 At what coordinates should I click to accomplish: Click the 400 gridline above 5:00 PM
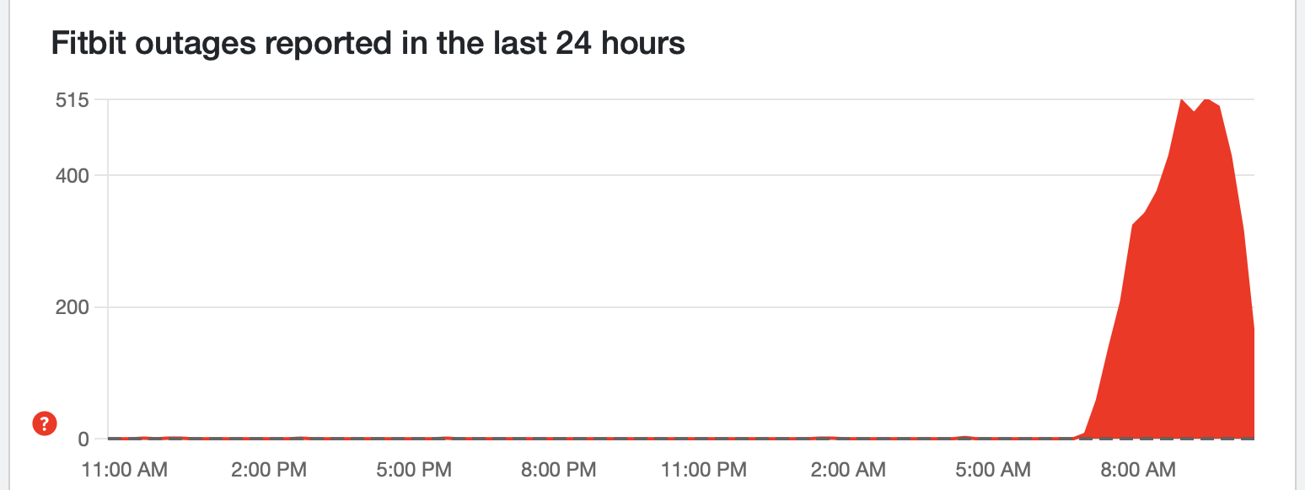pyautogui.click(x=415, y=176)
